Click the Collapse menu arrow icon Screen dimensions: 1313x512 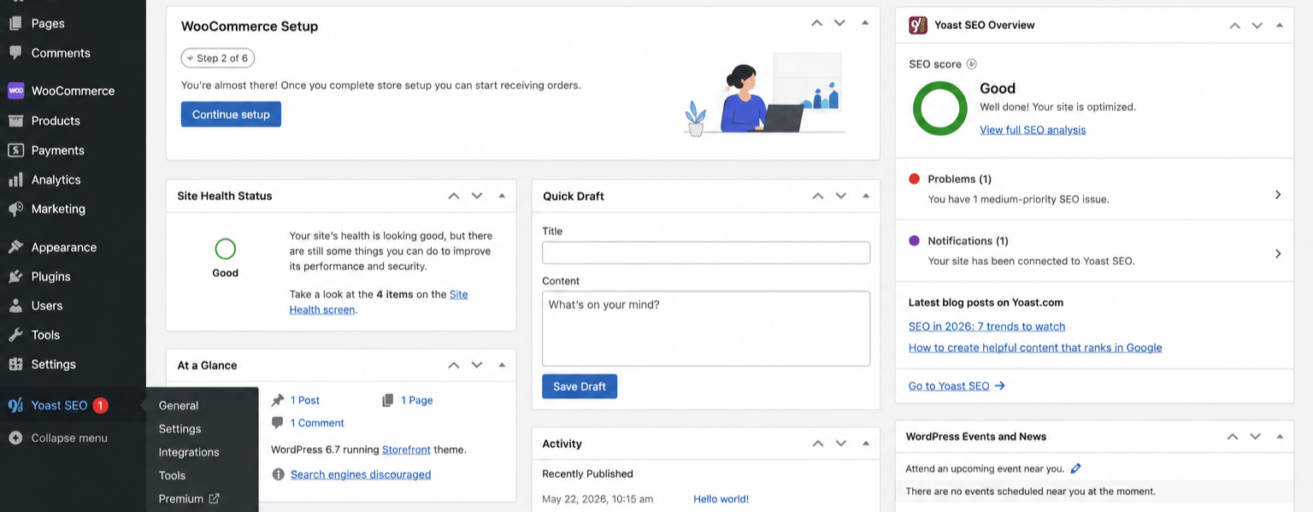click(15, 438)
